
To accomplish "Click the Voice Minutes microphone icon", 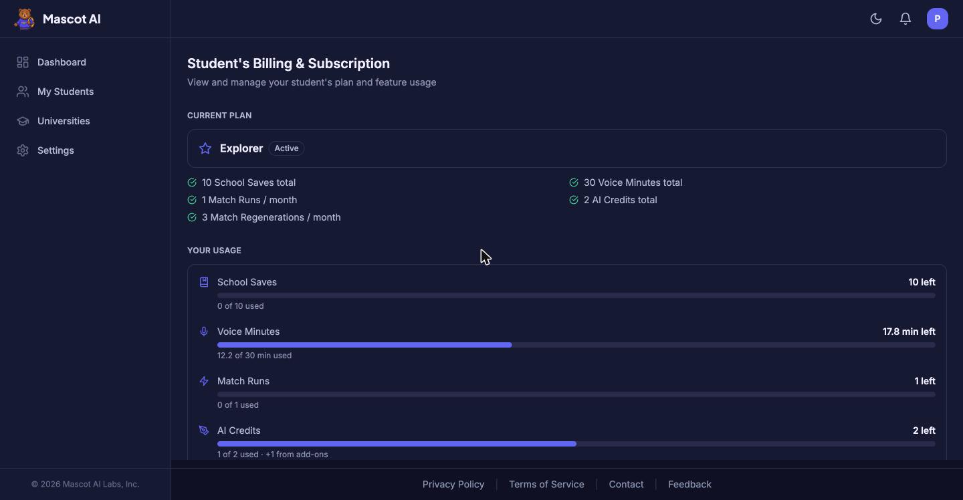I will click(204, 332).
